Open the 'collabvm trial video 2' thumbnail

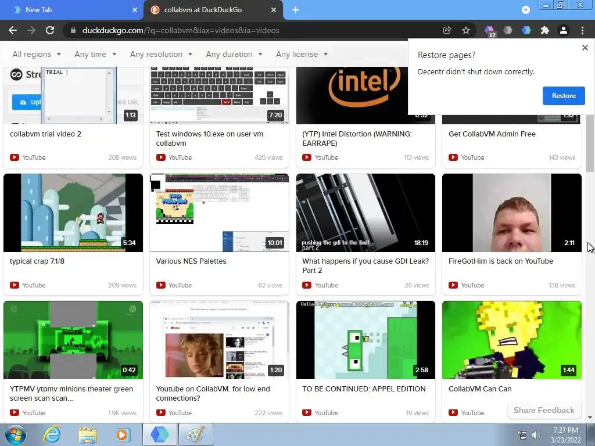point(73,96)
